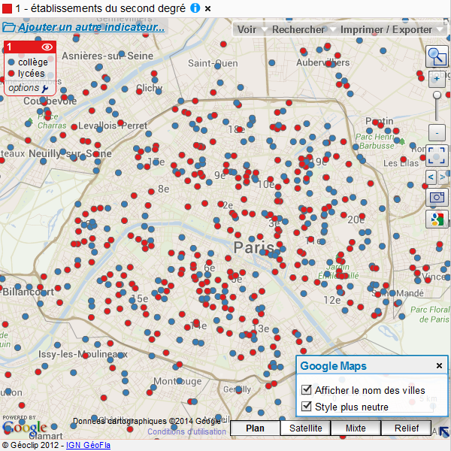Toggle legend visibility with the eye icon

click(x=47, y=47)
